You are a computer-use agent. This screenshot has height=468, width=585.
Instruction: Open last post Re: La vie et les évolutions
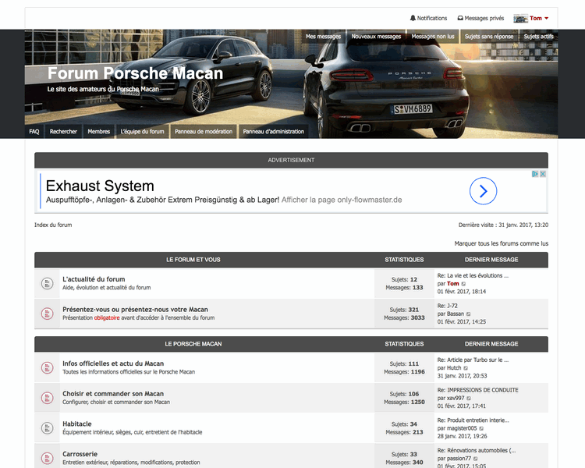[473, 276]
